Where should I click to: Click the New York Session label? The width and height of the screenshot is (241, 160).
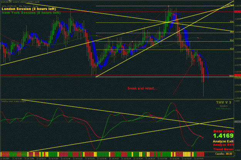click(31, 13)
